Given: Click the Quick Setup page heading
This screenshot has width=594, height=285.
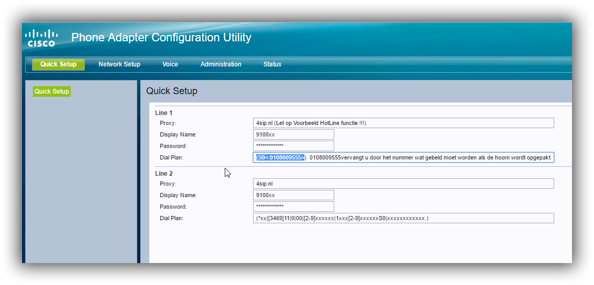Looking at the screenshot, I should coord(172,91).
